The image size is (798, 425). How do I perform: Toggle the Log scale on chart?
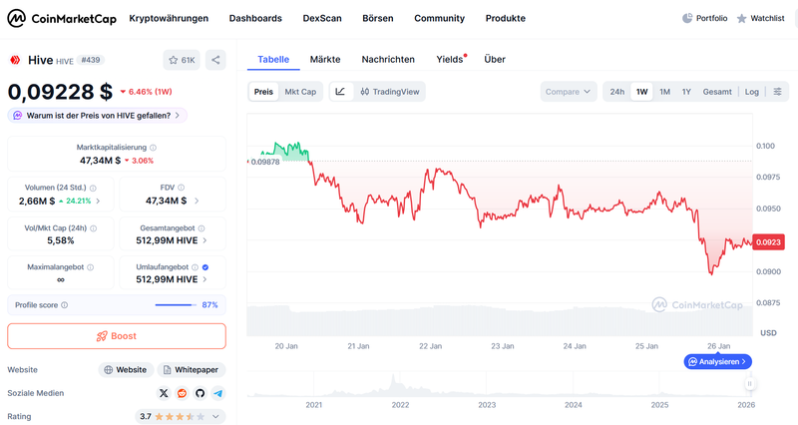(x=751, y=92)
